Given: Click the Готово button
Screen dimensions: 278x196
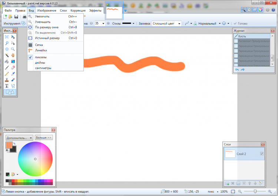Looking at the screenshot, I should coord(241,23).
